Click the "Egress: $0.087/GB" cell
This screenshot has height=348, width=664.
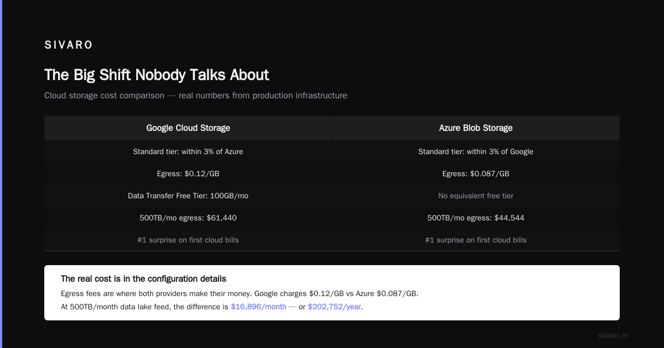coord(476,173)
